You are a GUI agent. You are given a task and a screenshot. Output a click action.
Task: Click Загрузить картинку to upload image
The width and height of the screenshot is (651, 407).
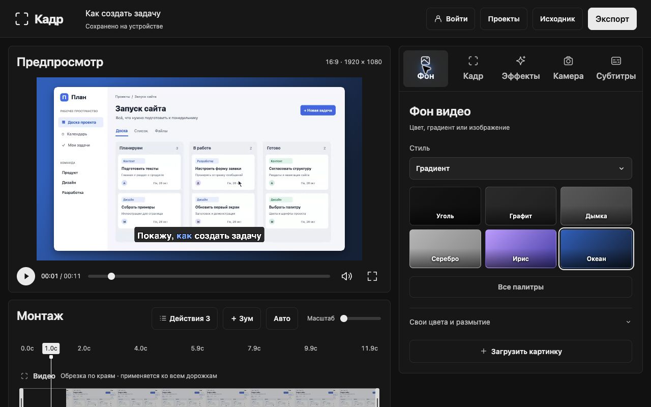(x=521, y=352)
